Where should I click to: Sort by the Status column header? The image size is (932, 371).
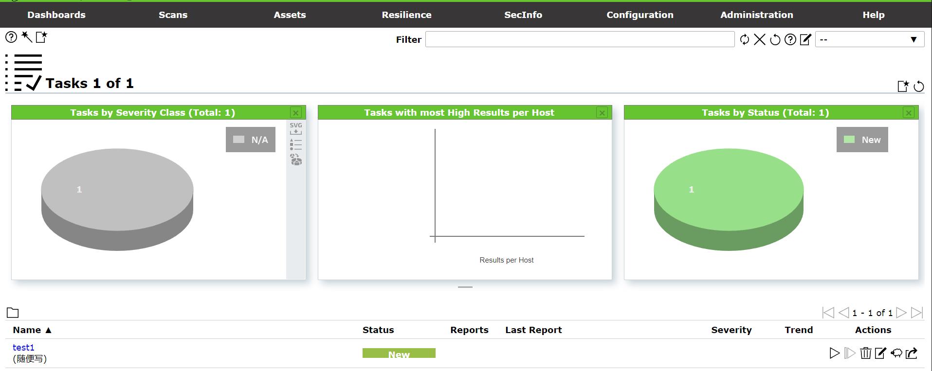pyautogui.click(x=378, y=330)
